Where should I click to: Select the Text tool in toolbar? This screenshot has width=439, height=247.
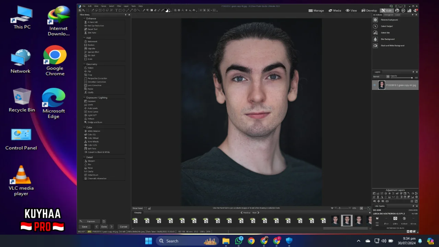tap(116, 10)
